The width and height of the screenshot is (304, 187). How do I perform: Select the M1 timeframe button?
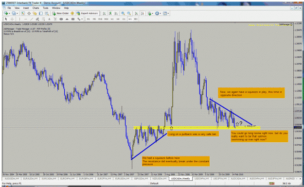coord(88,19)
